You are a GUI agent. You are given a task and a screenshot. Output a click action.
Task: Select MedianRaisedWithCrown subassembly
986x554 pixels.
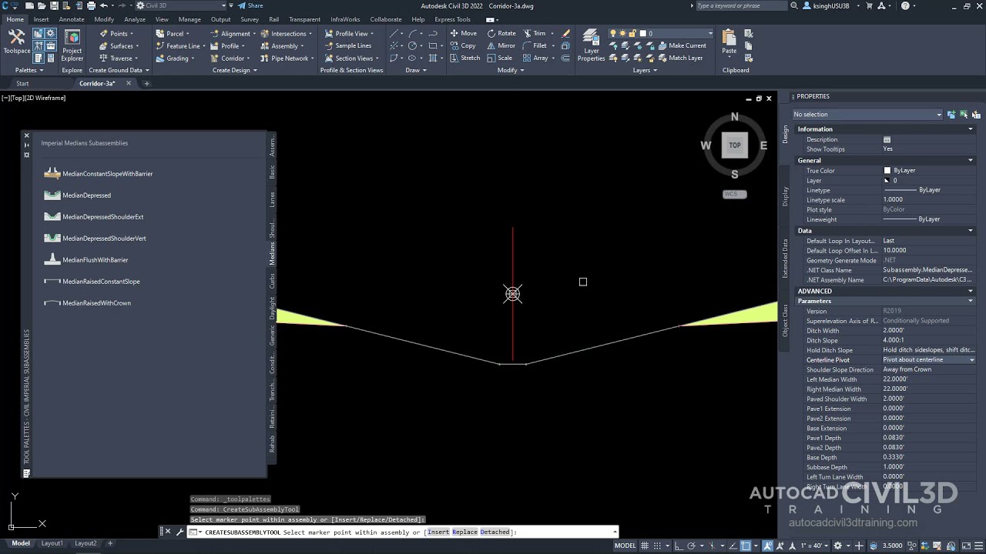point(88,303)
